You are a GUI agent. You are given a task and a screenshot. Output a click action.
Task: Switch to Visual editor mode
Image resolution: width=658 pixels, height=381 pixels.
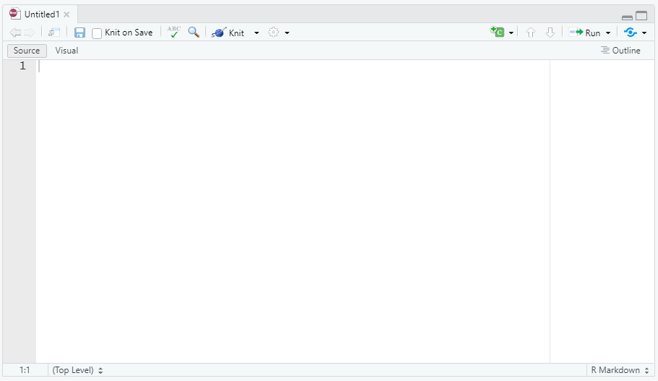point(67,51)
